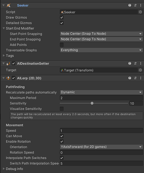
Task: Click the Rotation Speed input field
Action: click(x=101, y=153)
